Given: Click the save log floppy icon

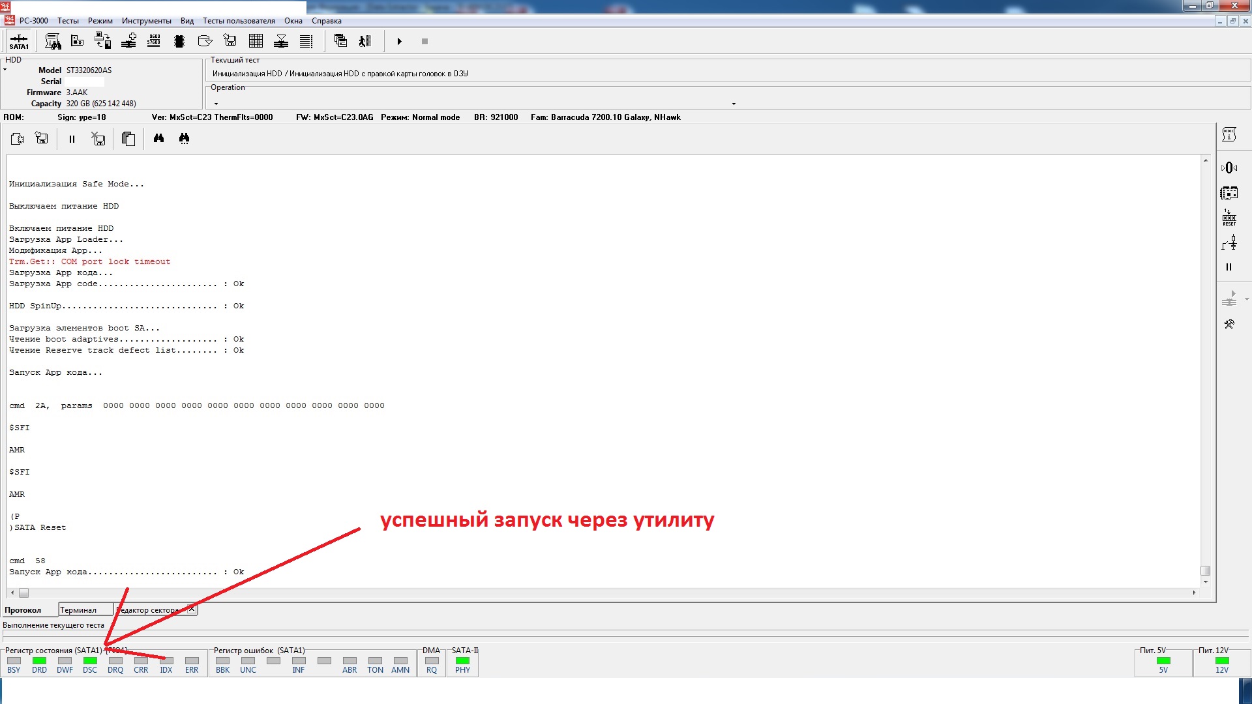Looking at the screenshot, I should pos(42,138).
